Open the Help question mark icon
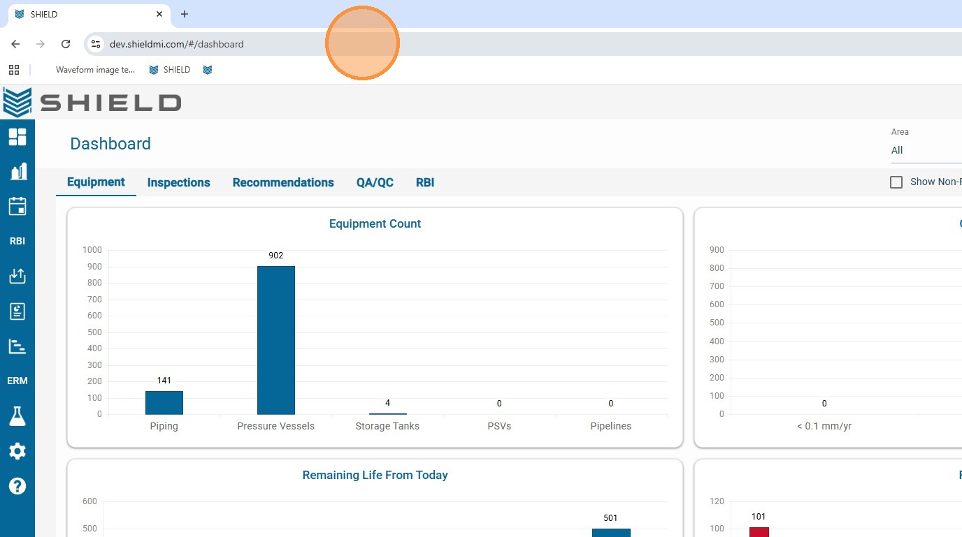962x537 pixels. click(x=17, y=486)
